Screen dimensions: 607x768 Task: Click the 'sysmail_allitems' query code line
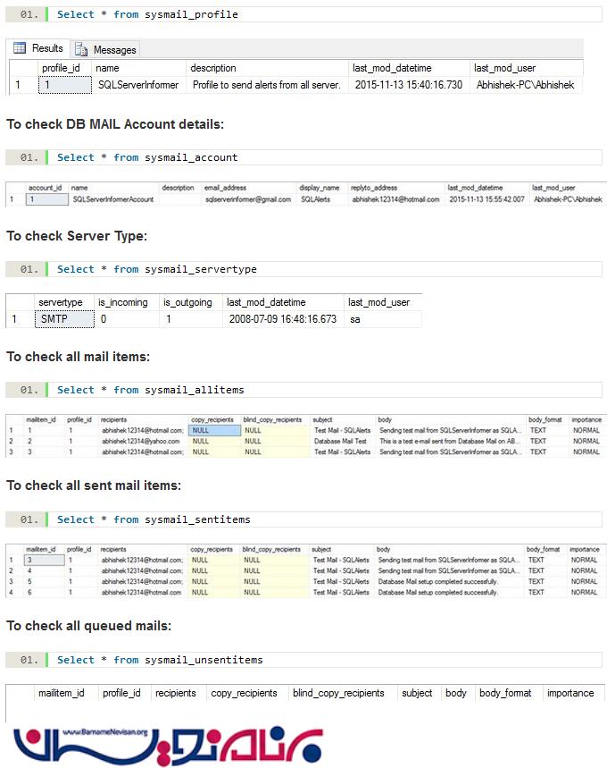coord(303,391)
